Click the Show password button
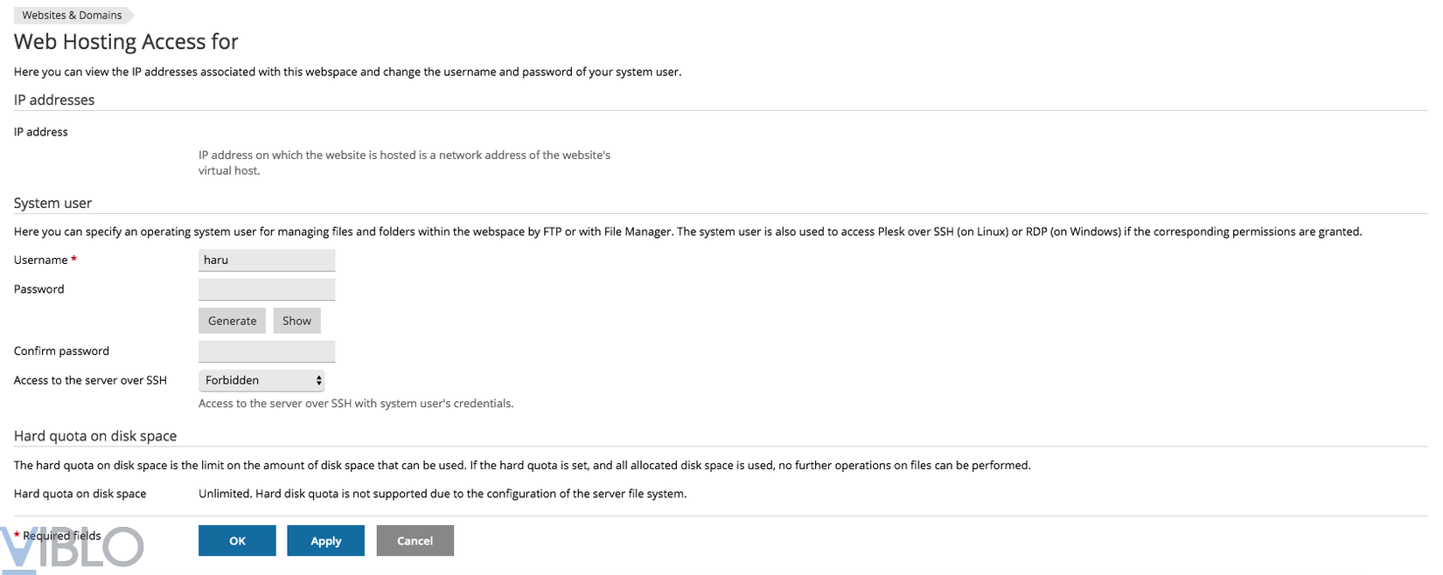 point(296,321)
